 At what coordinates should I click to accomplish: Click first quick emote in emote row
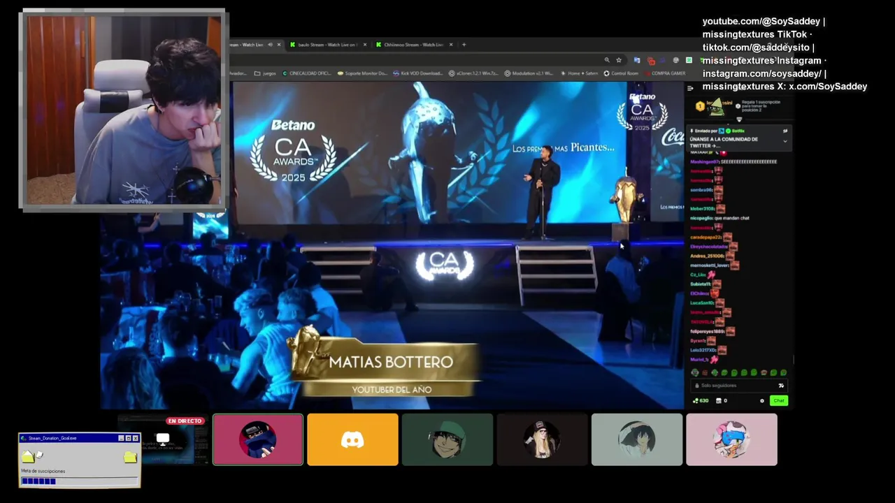pyautogui.click(x=695, y=372)
